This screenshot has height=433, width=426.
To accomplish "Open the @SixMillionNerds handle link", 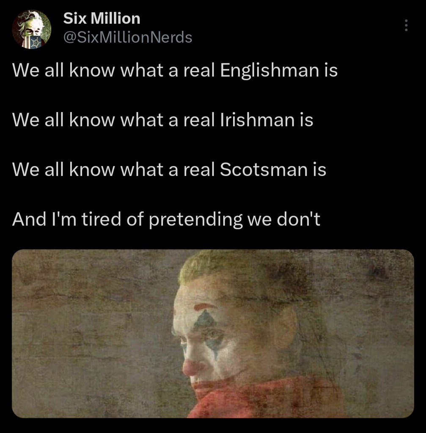I will [x=128, y=37].
